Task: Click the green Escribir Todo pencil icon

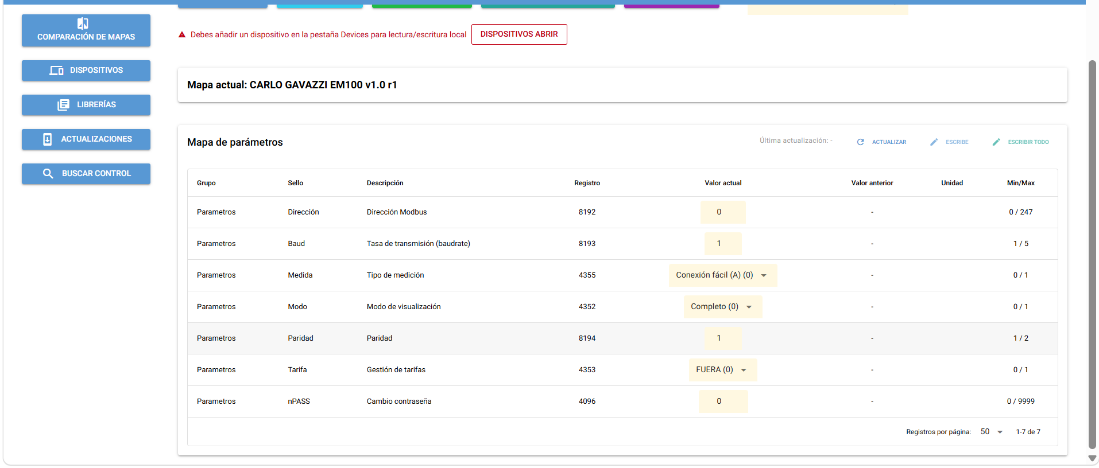Action: 996,142
